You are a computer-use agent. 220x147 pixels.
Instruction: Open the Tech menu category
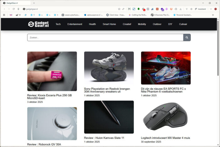(58, 24)
